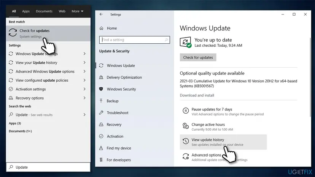Click the Update search box at bottom
The height and width of the screenshot is (177, 315).
coord(48,167)
